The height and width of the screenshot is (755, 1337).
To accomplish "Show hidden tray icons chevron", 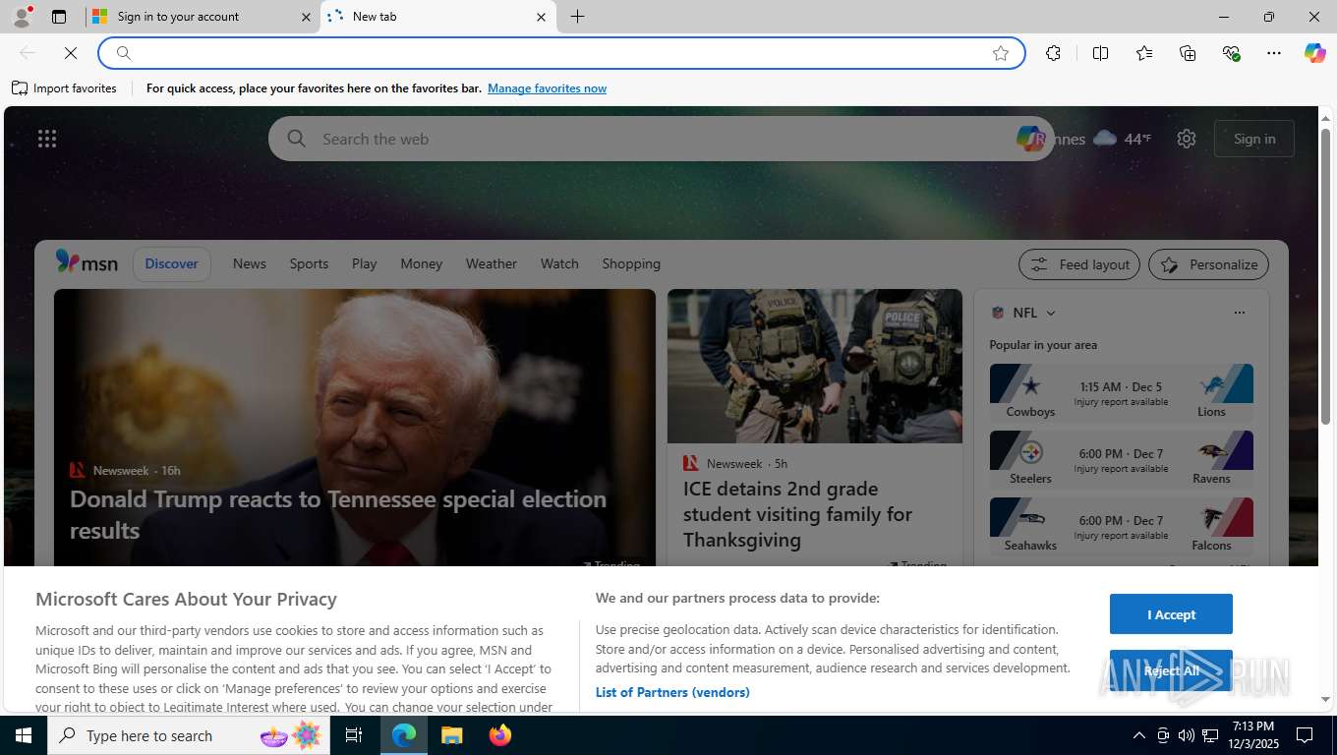I will click(1138, 735).
